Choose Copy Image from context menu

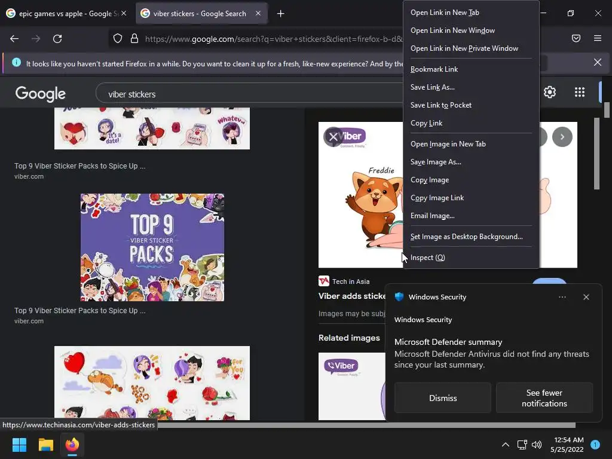pos(471,180)
